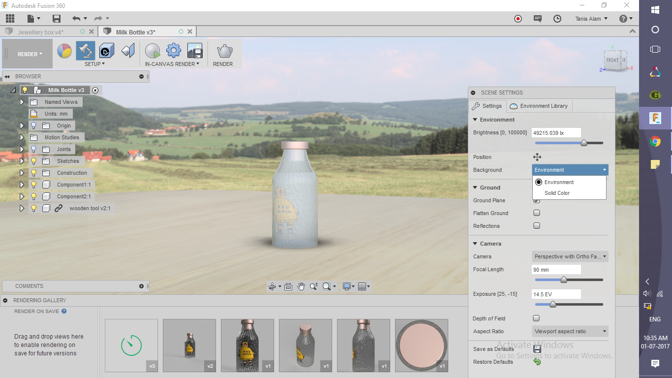Select the Environment radio option
Viewport: 672px width, 378px height.
(x=539, y=182)
